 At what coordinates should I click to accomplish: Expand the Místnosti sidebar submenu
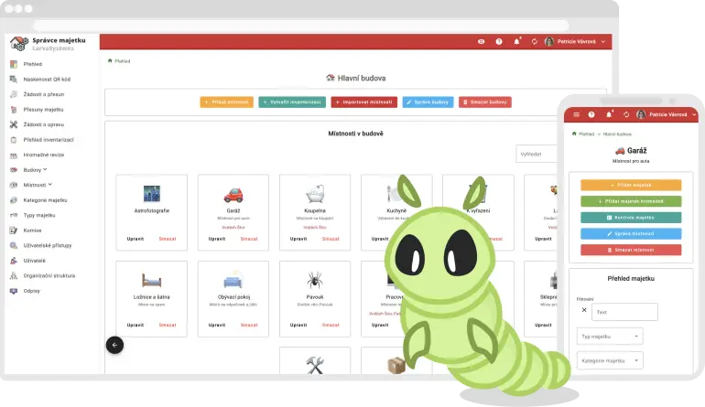point(36,185)
